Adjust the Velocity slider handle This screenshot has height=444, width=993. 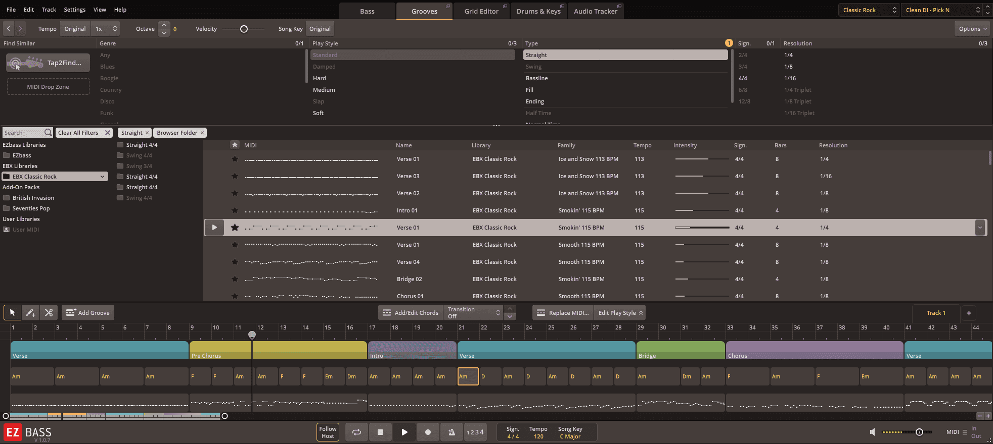pyautogui.click(x=244, y=29)
